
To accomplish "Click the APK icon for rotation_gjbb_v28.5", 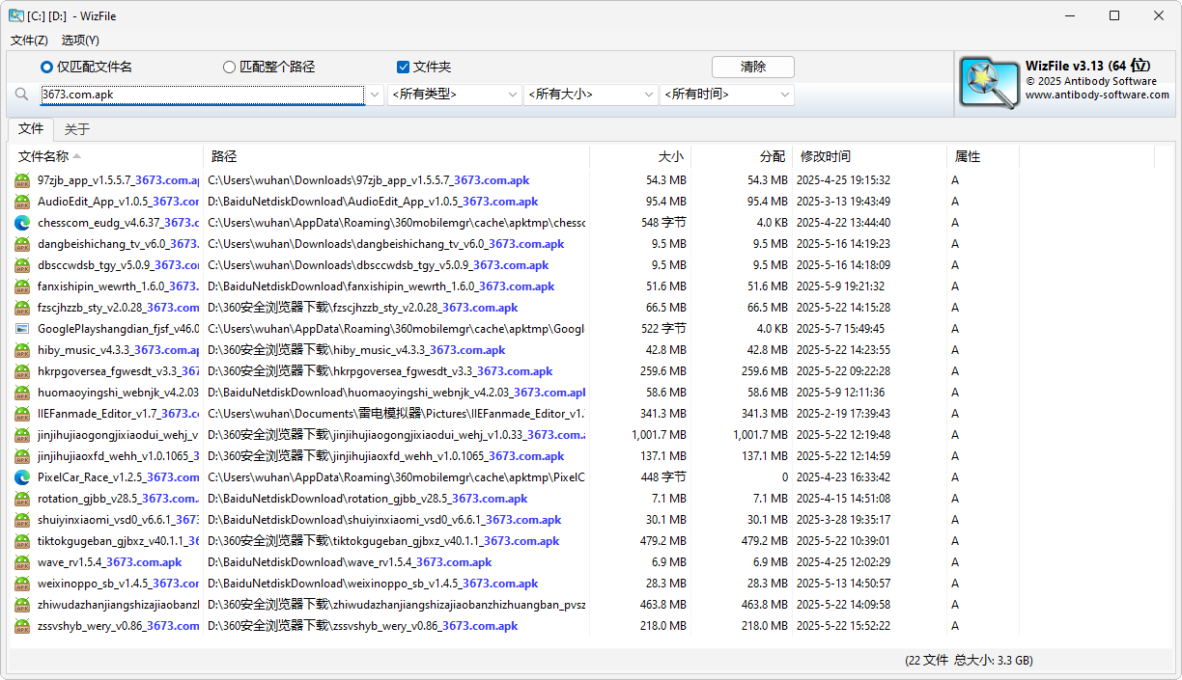I will [22, 499].
